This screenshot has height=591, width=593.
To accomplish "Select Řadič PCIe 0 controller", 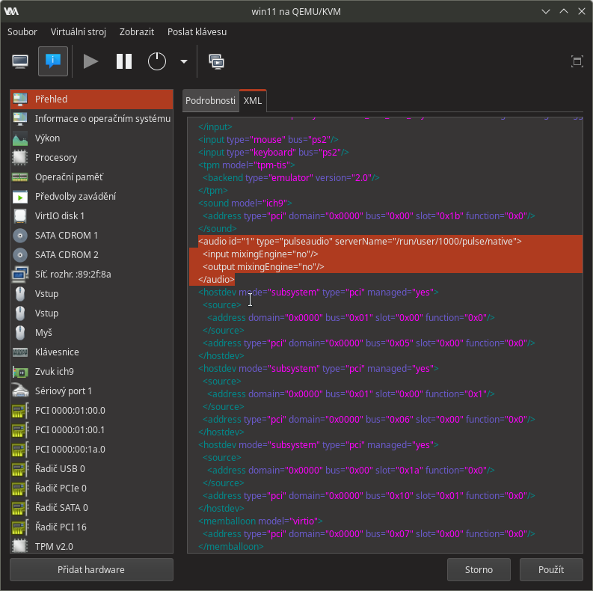I will (91, 488).
